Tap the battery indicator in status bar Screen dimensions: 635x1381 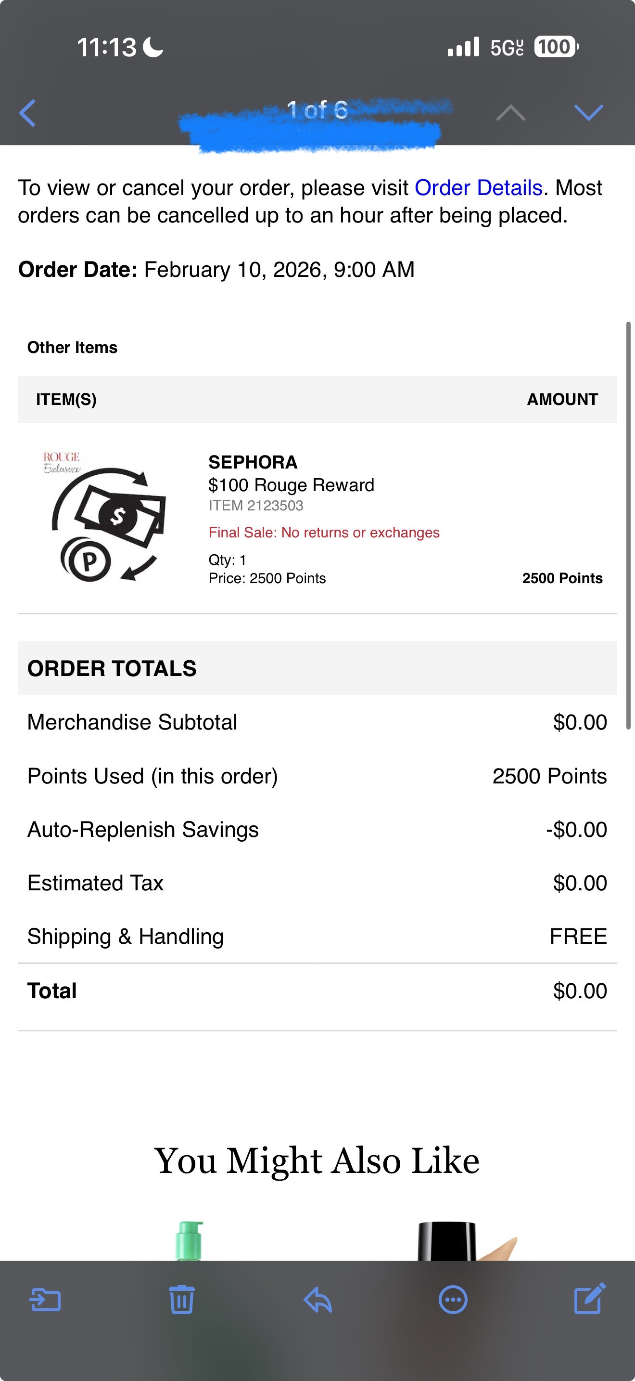(x=556, y=47)
